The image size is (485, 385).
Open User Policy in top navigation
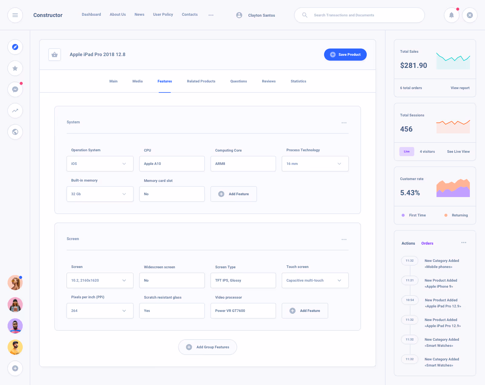163,15
